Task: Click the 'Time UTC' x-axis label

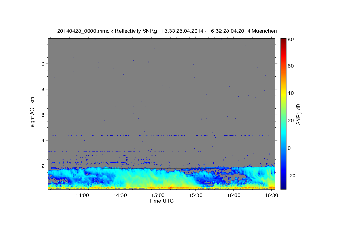Action: click(161, 201)
